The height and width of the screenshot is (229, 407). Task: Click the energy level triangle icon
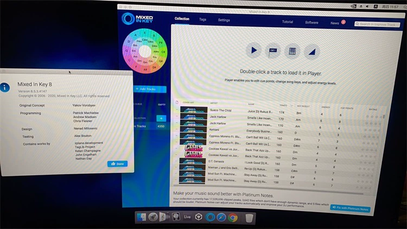pos(311,52)
